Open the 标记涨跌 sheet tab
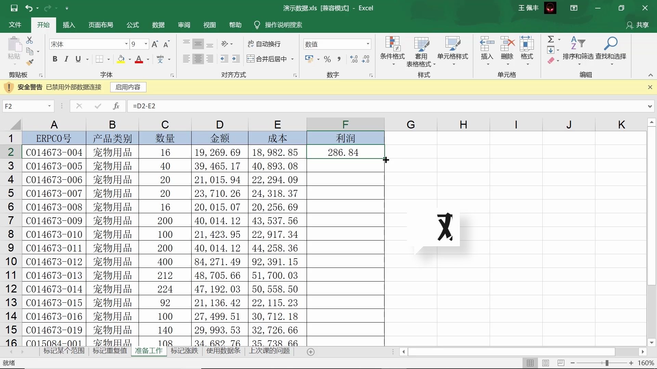The height and width of the screenshot is (369, 657). click(x=184, y=351)
